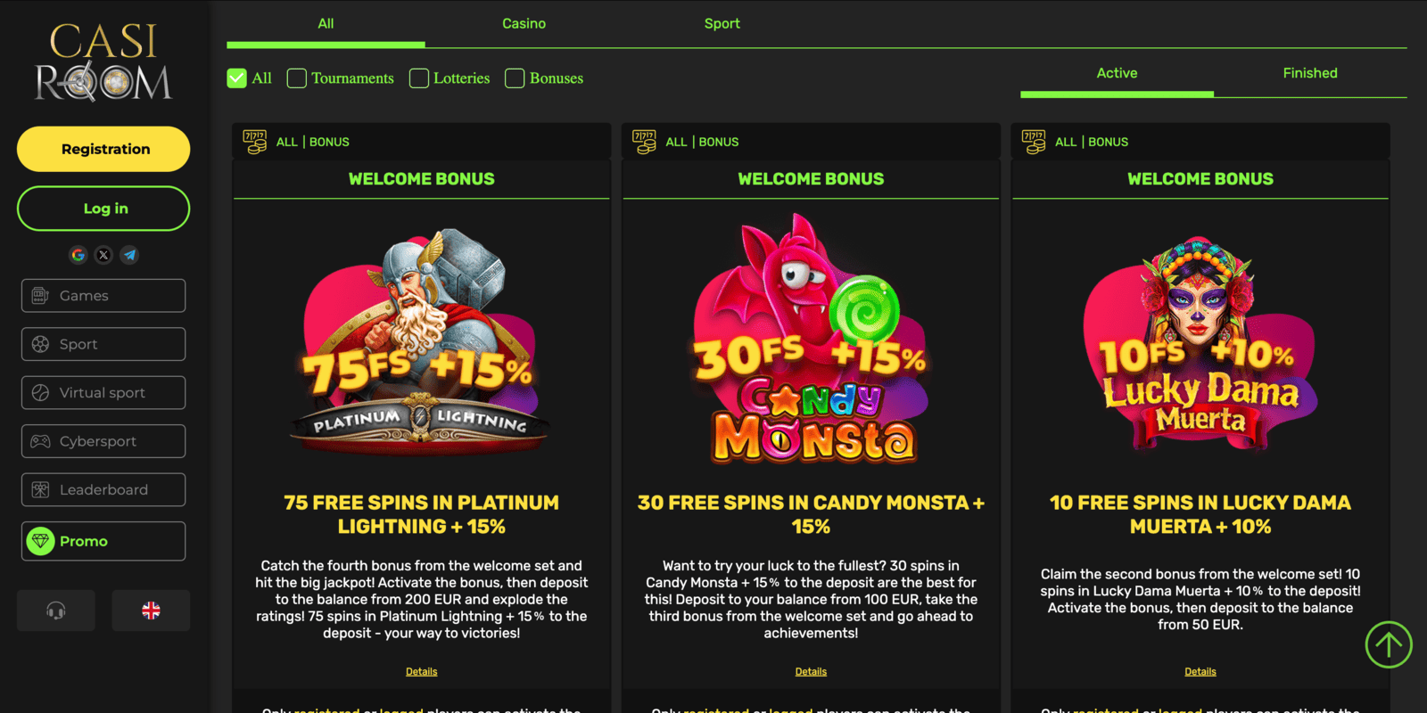1427x713 pixels.
Task: Switch to the Finished tab
Action: (1310, 73)
